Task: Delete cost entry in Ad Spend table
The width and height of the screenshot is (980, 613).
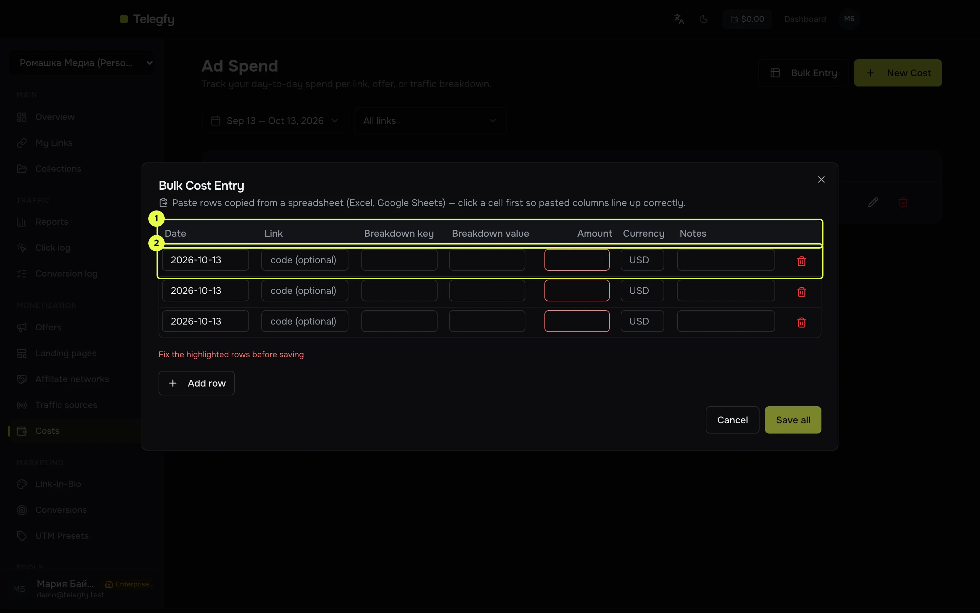Action: (x=903, y=202)
